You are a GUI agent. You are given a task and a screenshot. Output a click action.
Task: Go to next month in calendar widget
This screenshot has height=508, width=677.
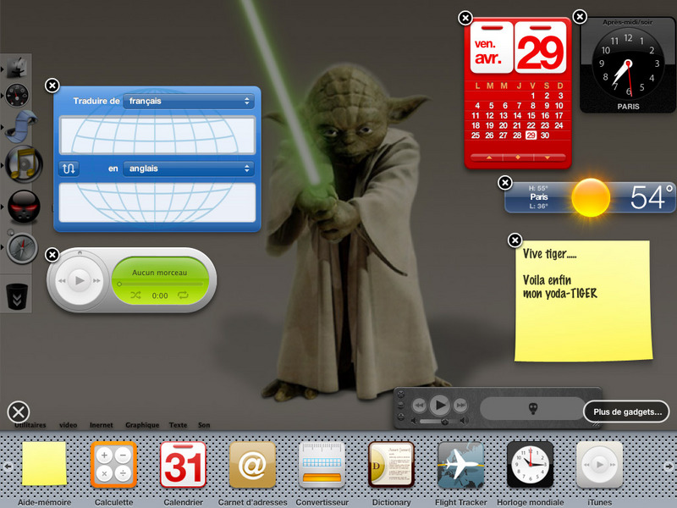click(x=548, y=157)
